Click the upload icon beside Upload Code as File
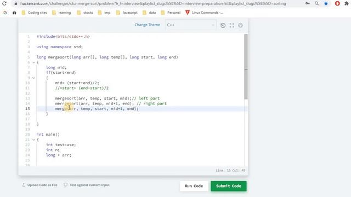This screenshot has height=197, width=351. pos(24,185)
